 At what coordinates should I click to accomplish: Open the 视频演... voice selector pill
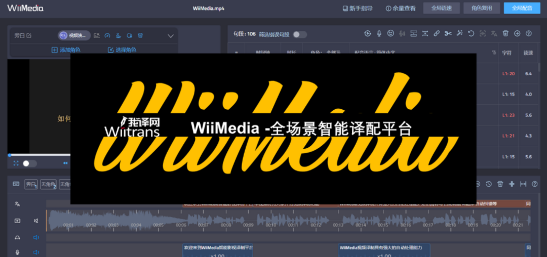[x=74, y=35]
